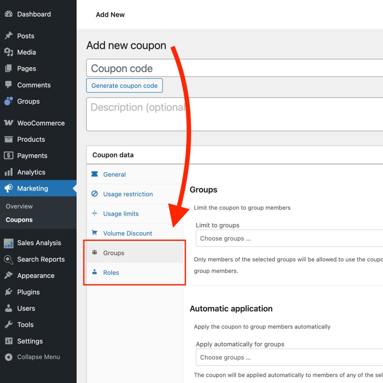Click into the Description text area
The width and height of the screenshot is (383, 383).
234,114
